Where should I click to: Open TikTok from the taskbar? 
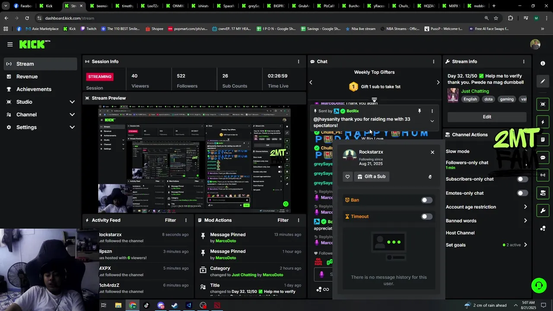[x=146, y=305]
